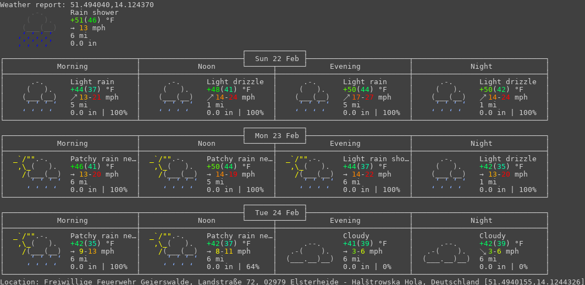Select the Tue 24 Feb date header
585x285 pixels.
(275, 213)
